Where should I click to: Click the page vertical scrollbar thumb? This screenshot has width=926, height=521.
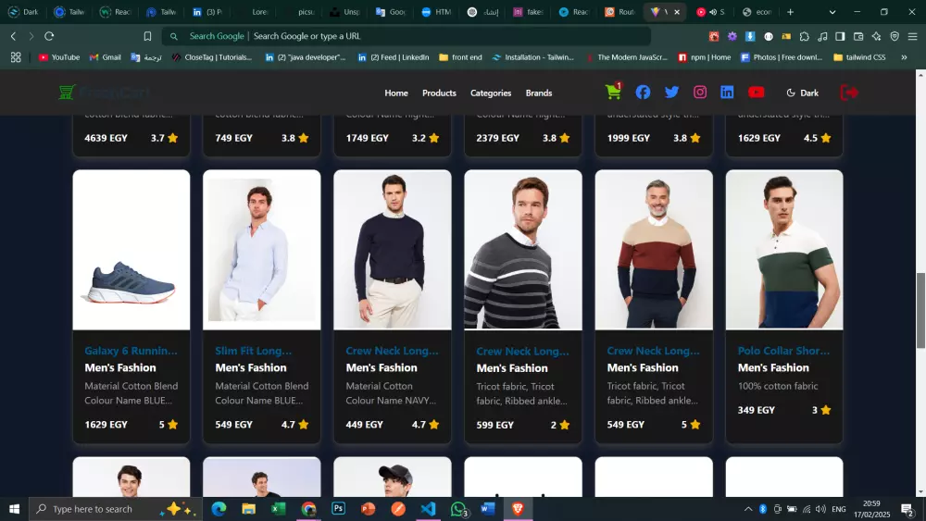tap(920, 311)
